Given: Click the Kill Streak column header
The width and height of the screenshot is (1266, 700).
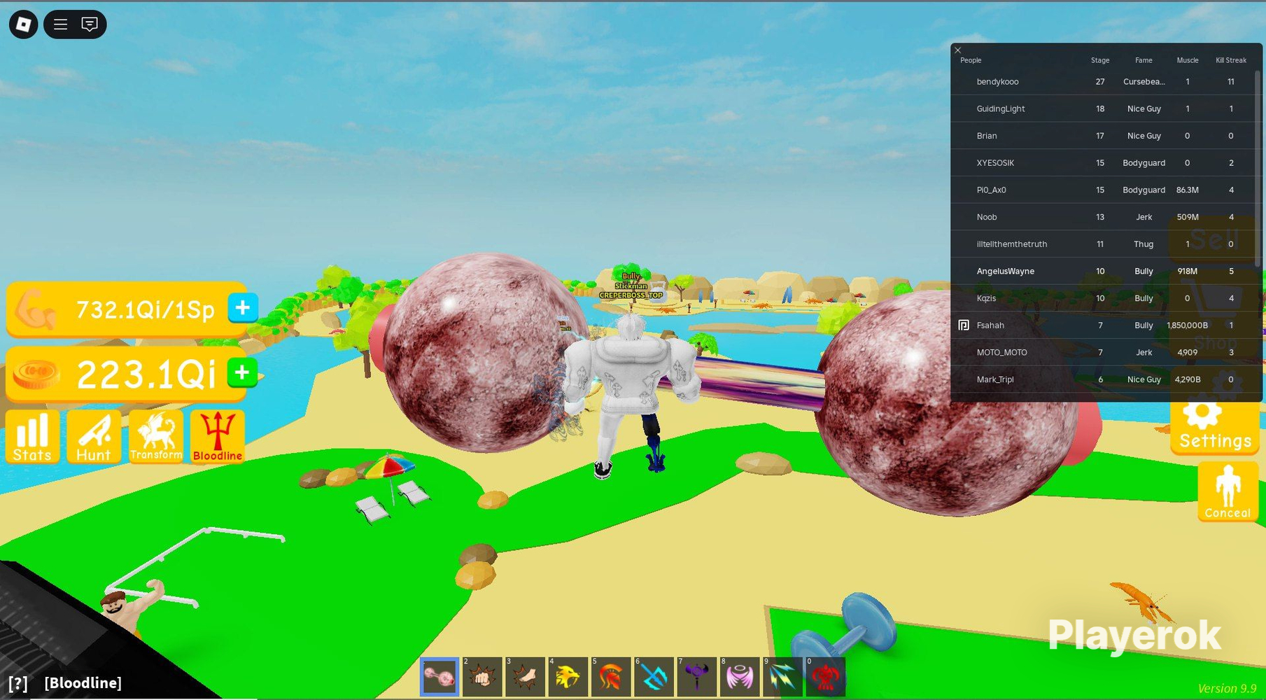Looking at the screenshot, I should 1231,60.
